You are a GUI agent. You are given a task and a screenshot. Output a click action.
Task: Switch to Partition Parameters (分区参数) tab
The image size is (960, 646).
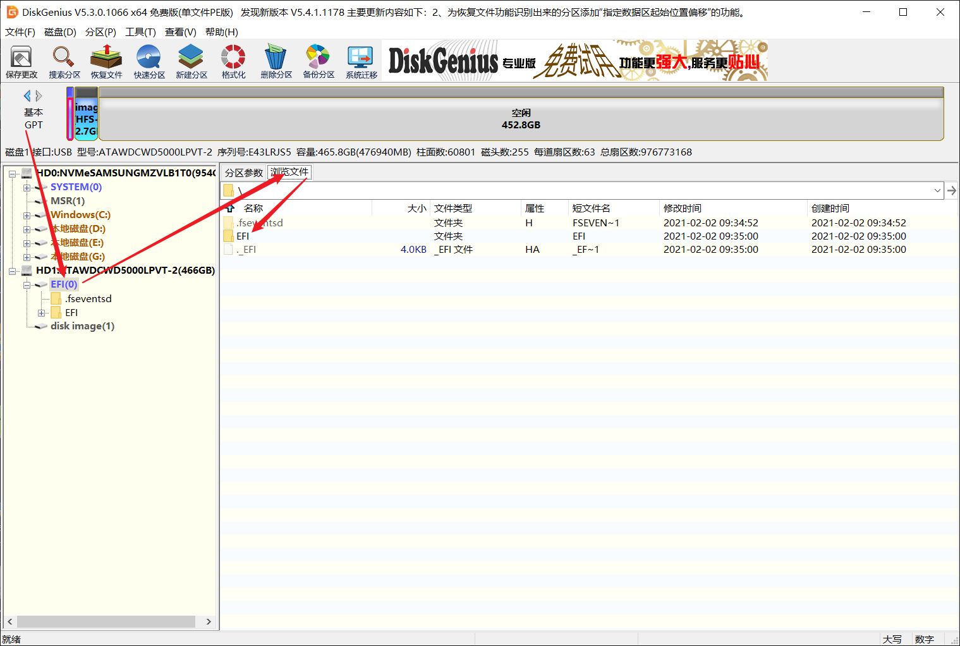pyautogui.click(x=243, y=173)
